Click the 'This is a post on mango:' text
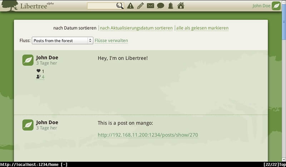The width and height of the screenshot is (286, 167). point(125,123)
